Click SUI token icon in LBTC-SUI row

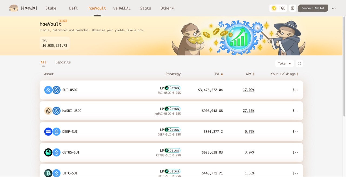(x=56, y=173)
